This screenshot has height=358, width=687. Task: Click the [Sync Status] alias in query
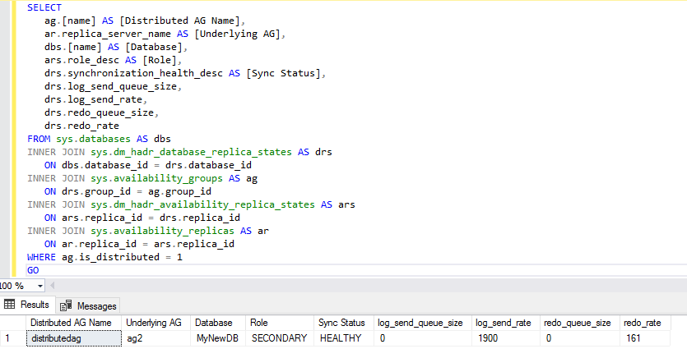point(284,73)
